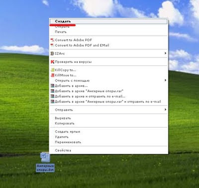The height and width of the screenshot is (188, 199).
Task: Choose Добавить в архив...
Action: pos(108,86)
